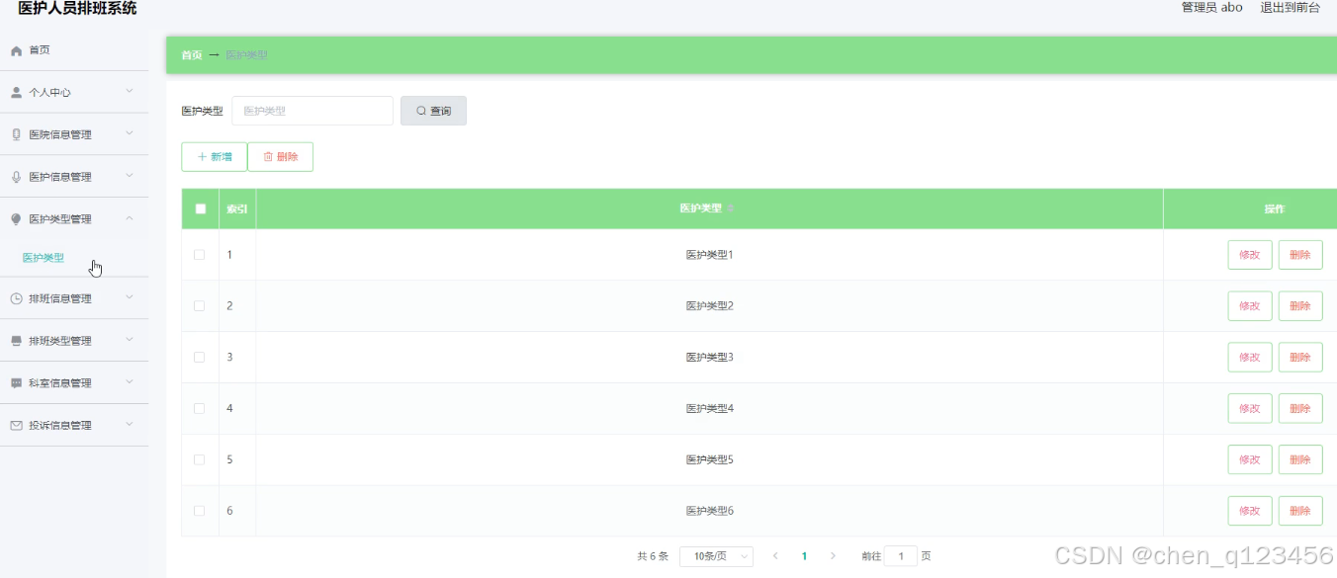
Task: Expand the 个人中心 menu chevron
Action: pyautogui.click(x=130, y=91)
